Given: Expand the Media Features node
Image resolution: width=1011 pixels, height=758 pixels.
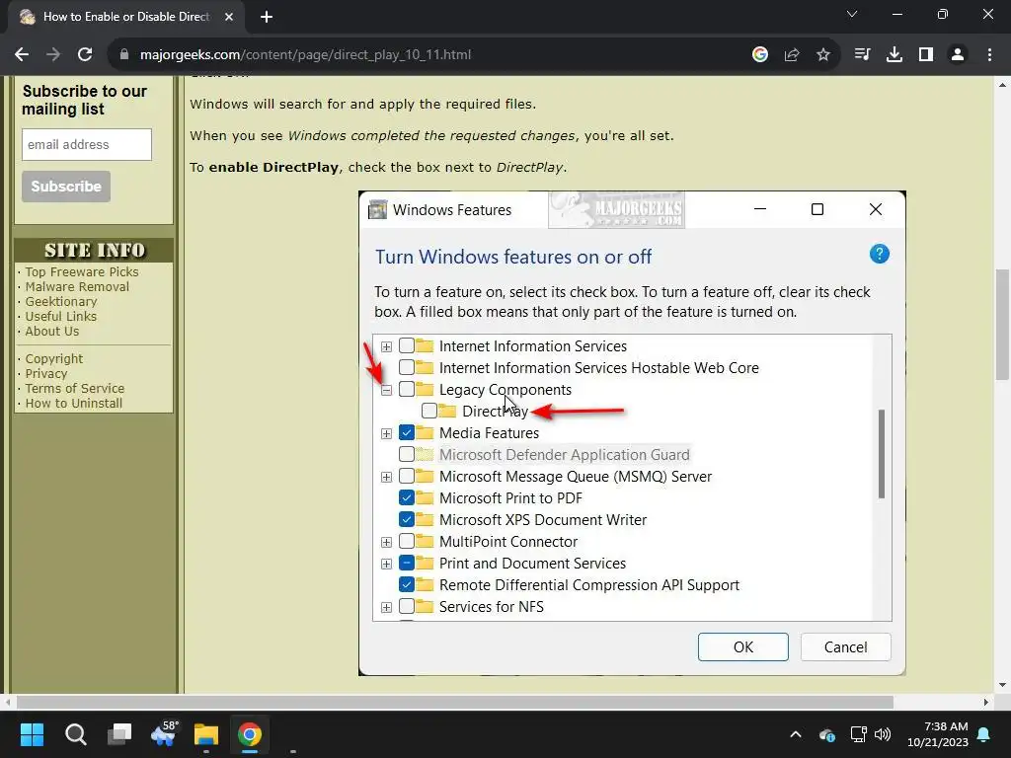Looking at the screenshot, I should click(x=386, y=434).
